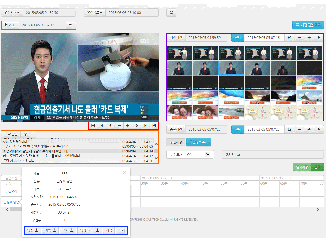Screen dimensions: 326x238
Task: Select subtitle row 'SBS 장훈경입니다.'
Action: click(x=78, y=142)
